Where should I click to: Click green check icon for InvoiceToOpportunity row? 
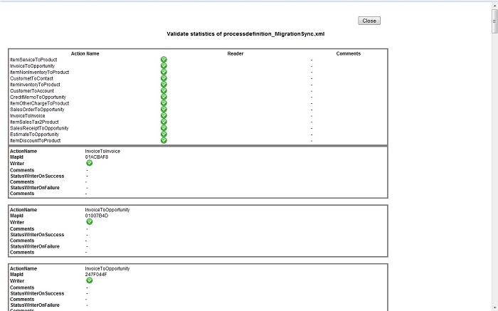point(164,66)
